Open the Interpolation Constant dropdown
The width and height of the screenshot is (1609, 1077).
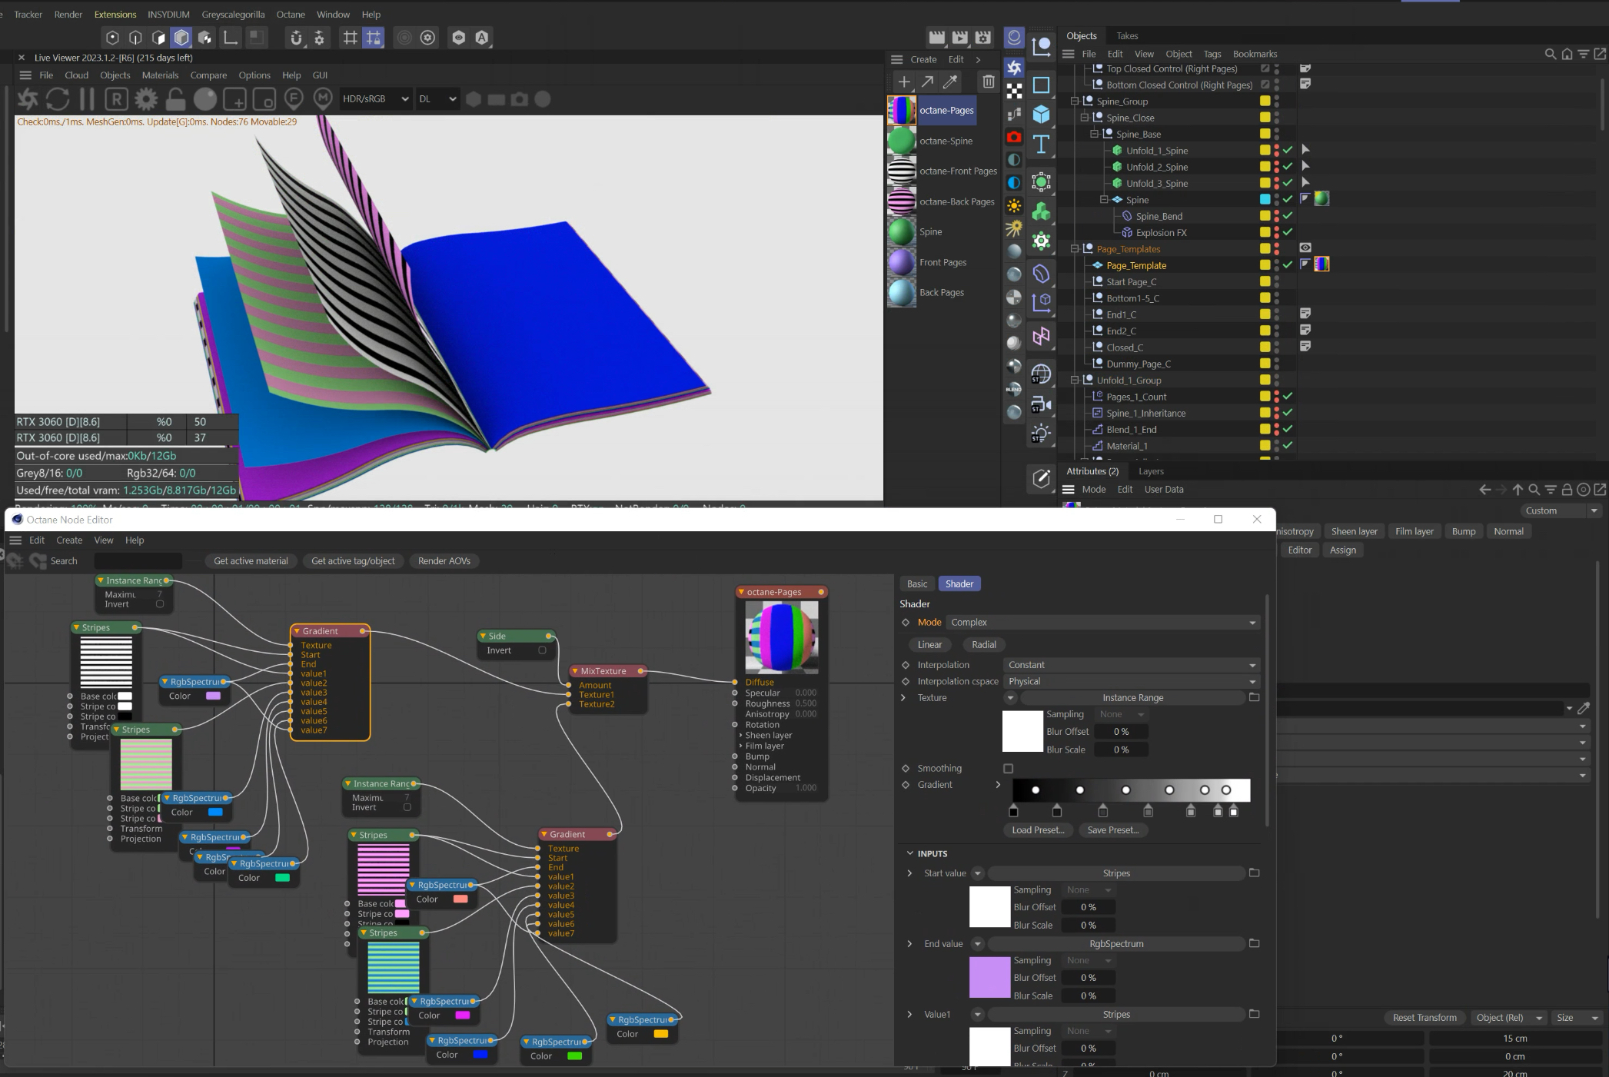click(x=1131, y=665)
